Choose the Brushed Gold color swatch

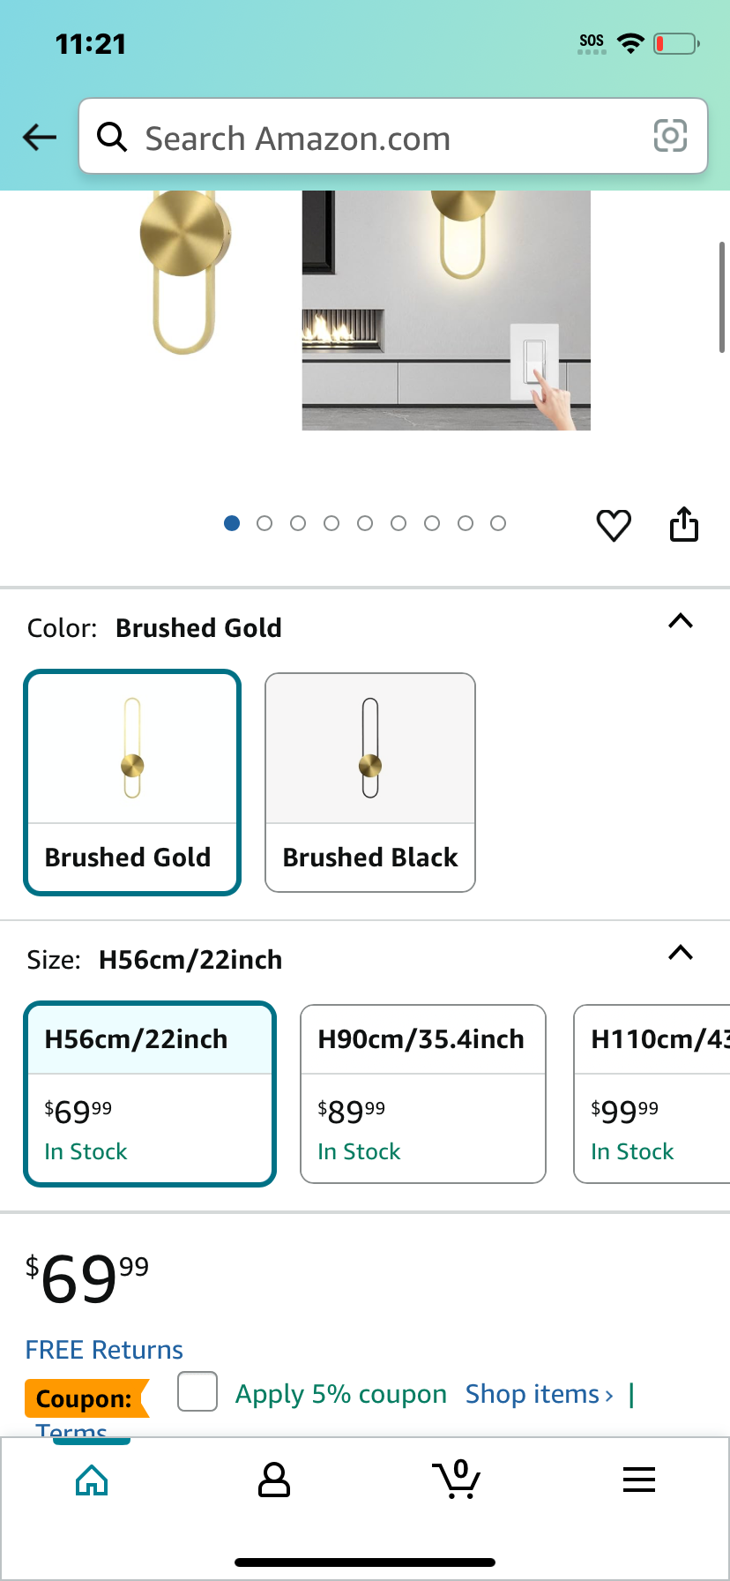click(x=132, y=783)
